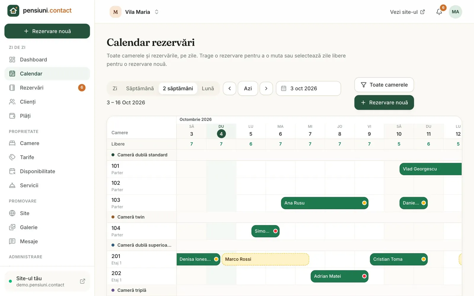474x296 pixels.
Task: Open Adrian Matei reservation
Action: point(340,276)
